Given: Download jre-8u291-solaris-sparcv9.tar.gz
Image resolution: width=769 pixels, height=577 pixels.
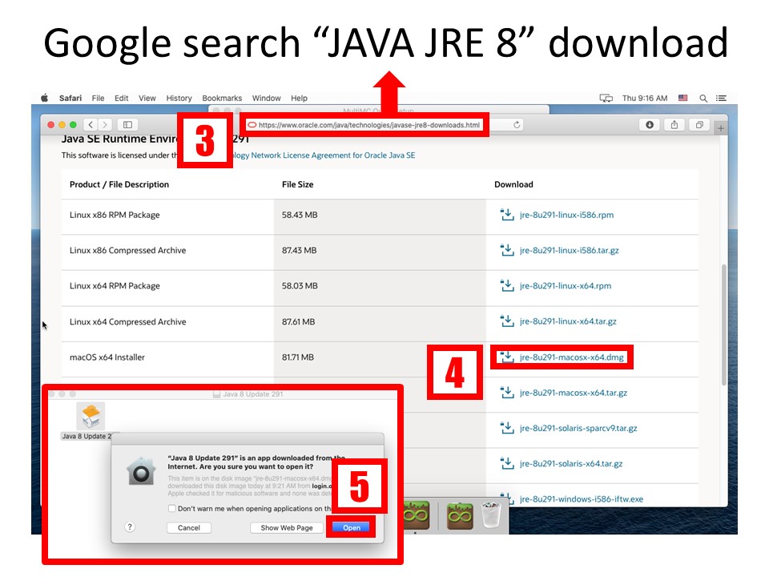Looking at the screenshot, I should pyautogui.click(x=578, y=428).
